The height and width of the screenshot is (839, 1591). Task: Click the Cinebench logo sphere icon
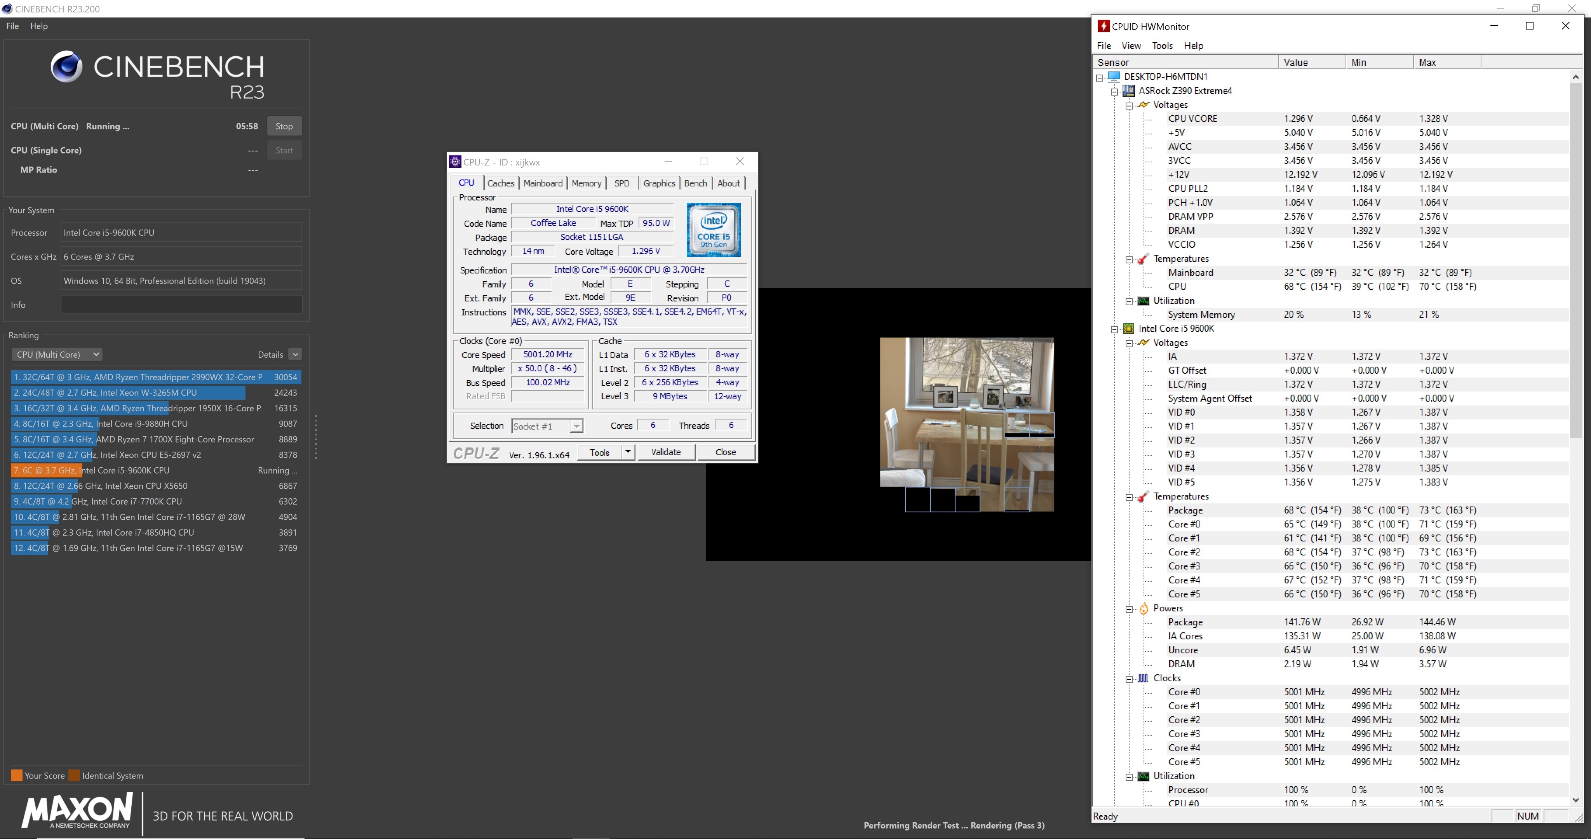pos(66,67)
